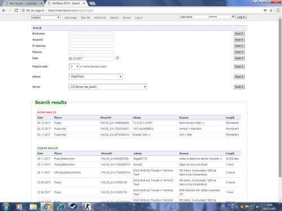The height and width of the screenshot is (211, 282).
Task: Open the Steam icon in the taskbar
Action: tap(73, 206)
